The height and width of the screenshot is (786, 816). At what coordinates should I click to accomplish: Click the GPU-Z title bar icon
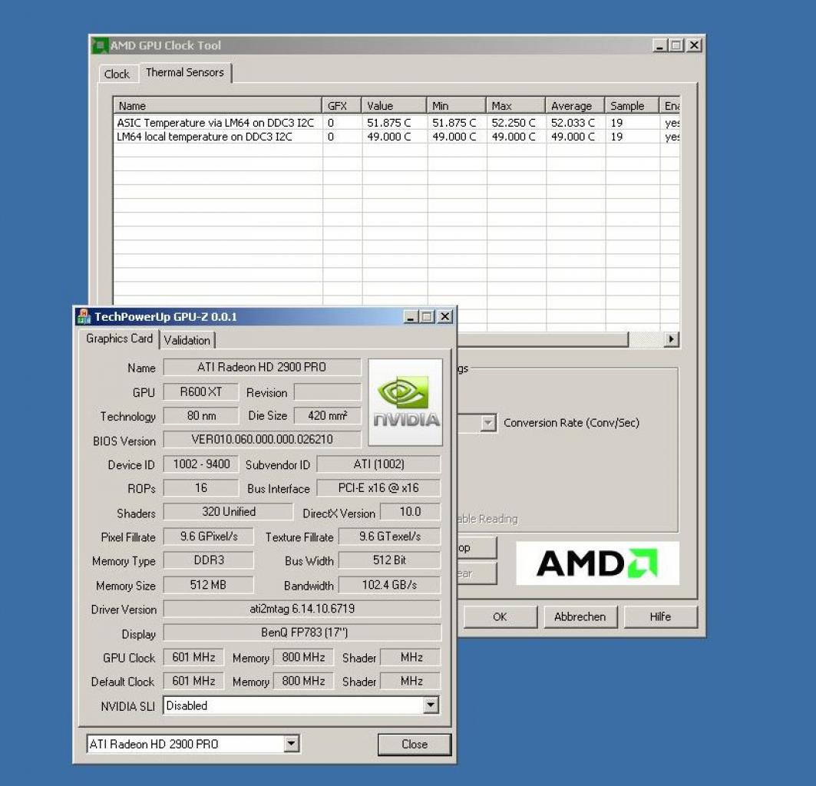(x=83, y=316)
